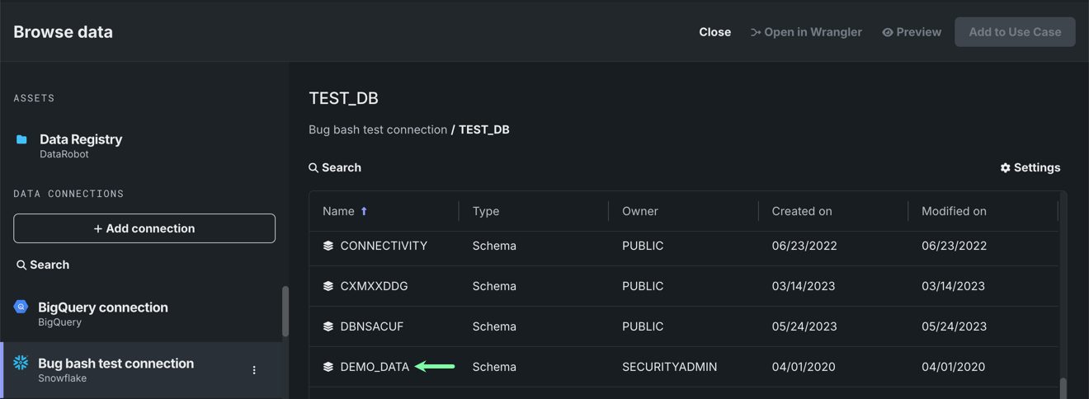Click the Close button in header
This screenshot has height=399, width=1089.
[714, 32]
